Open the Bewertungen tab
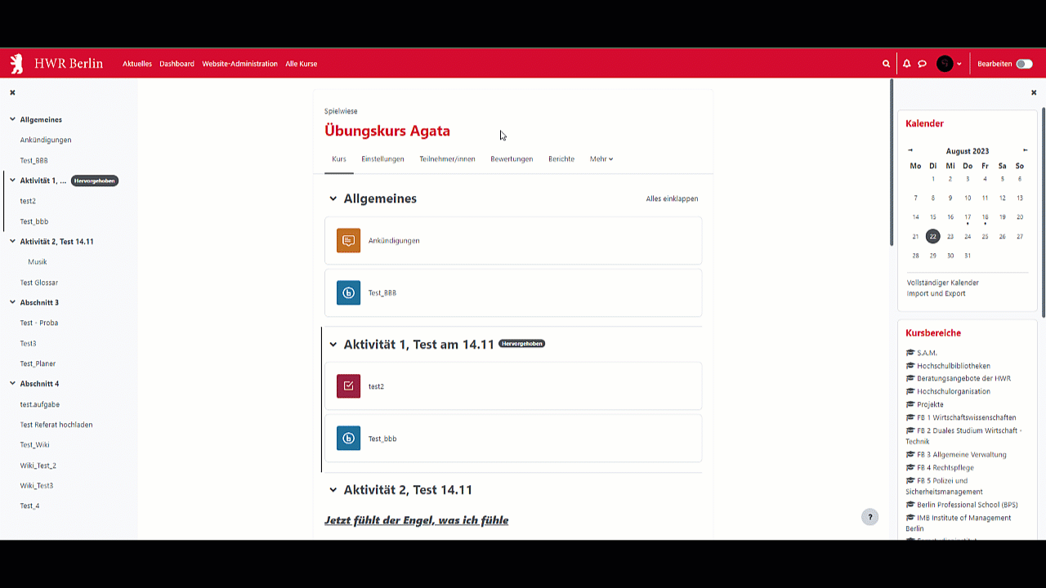 (512, 159)
